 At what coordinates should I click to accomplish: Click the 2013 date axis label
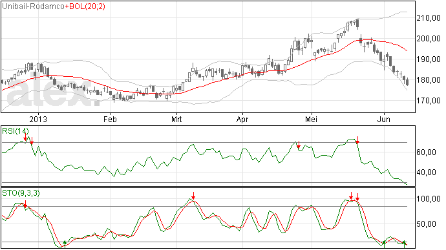(x=38, y=119)
